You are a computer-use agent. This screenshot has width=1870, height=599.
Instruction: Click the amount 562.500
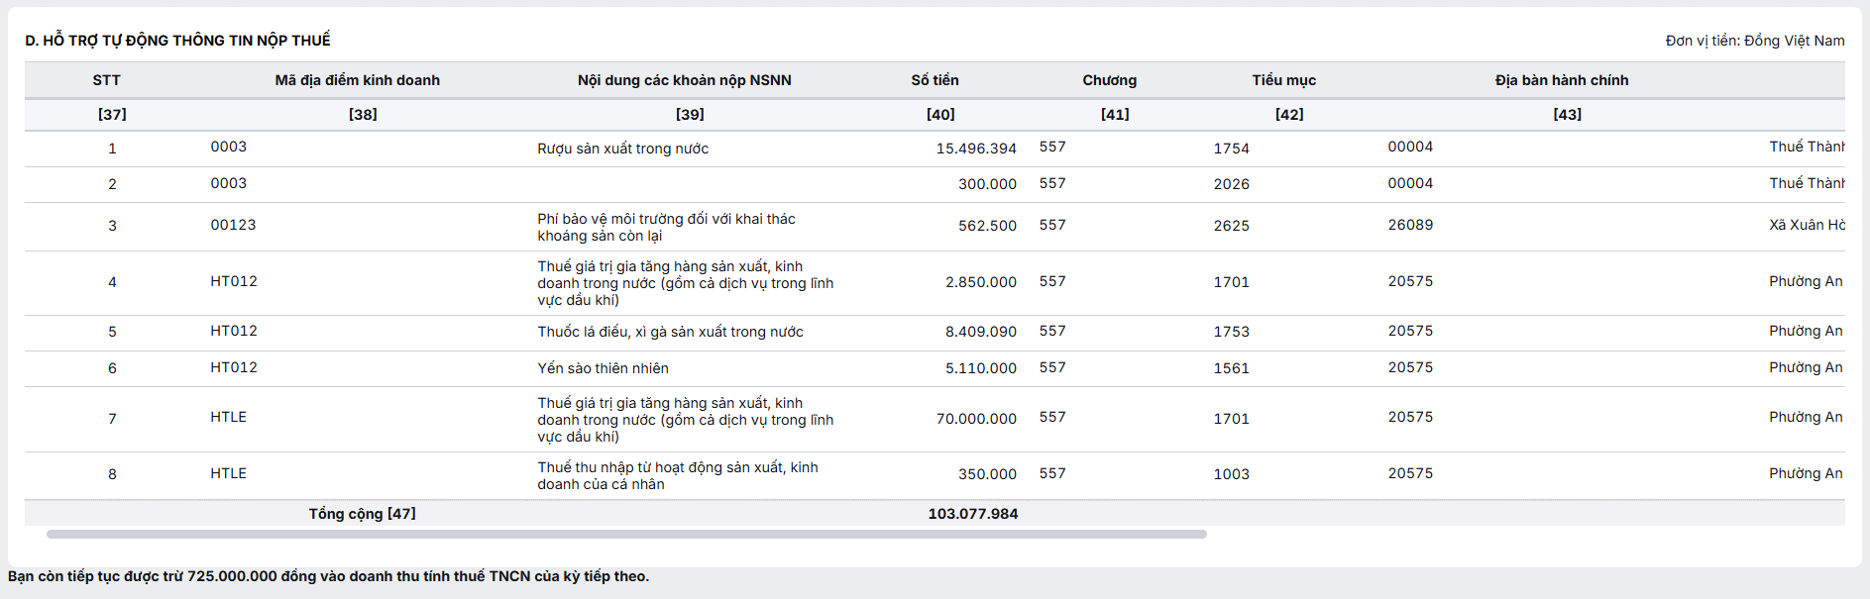[x=987, y=226]
